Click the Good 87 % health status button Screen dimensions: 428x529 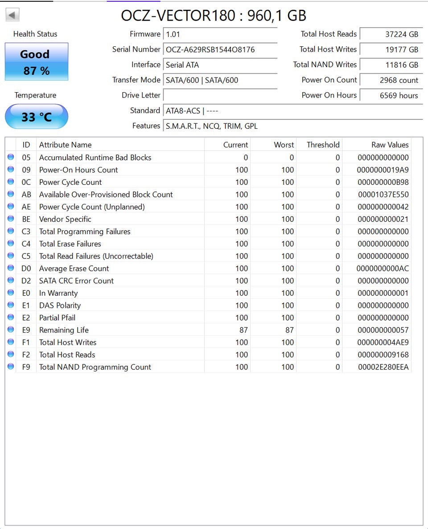[37, 62]
